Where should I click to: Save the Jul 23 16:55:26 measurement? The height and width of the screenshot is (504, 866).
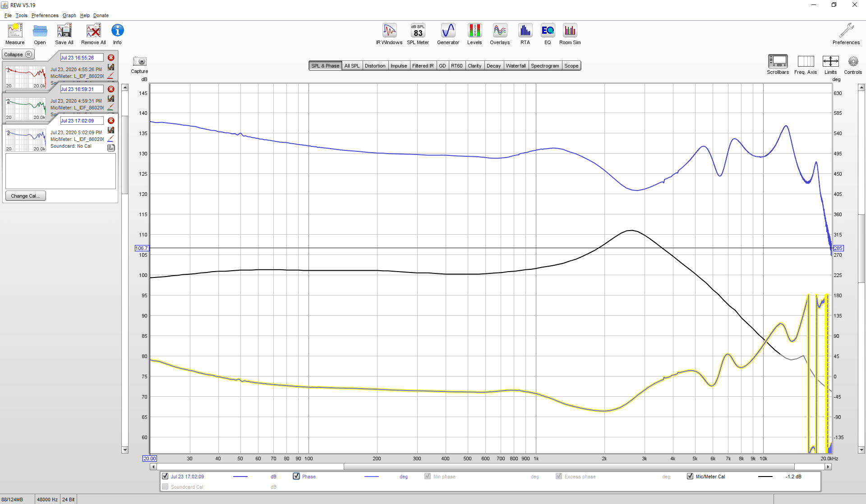click(111, 67)
